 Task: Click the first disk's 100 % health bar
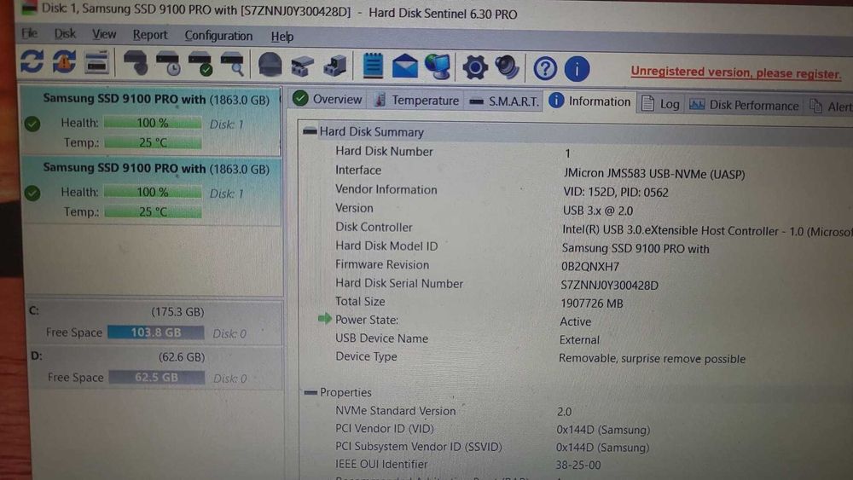point(153,123)
